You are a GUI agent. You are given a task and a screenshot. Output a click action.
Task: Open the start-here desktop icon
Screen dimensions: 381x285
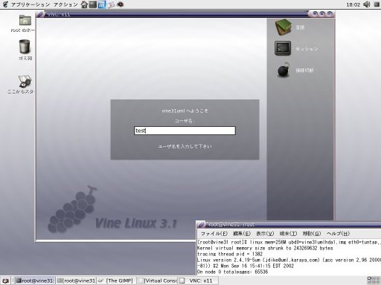[25, 81]
